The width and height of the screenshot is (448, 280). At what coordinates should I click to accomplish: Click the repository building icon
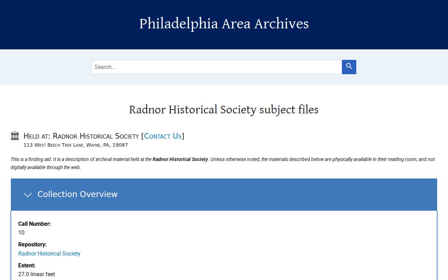[15, 136]
